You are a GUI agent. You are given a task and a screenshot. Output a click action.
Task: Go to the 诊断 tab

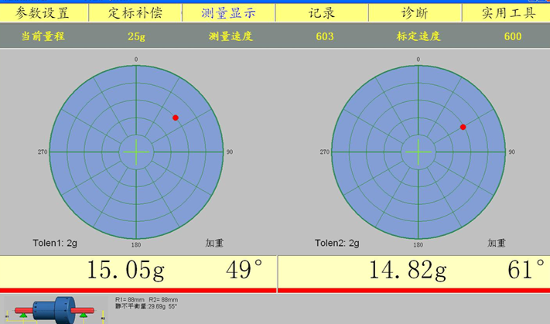[x=414, y=12]
